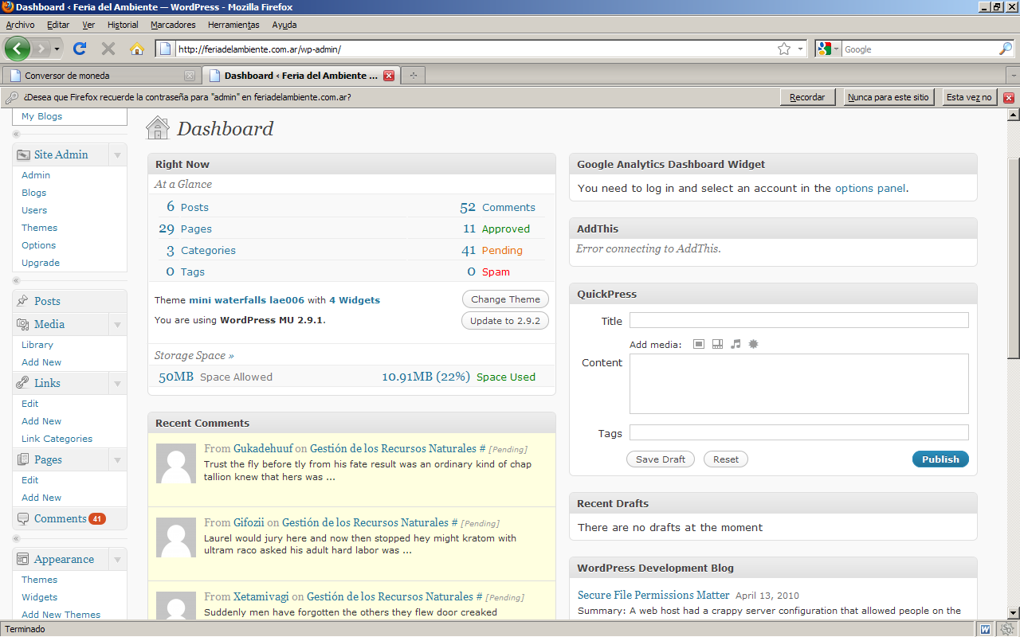Reload the page with the refresh icon
Viewport: 1020px width, 637px height.
point(80,49)
